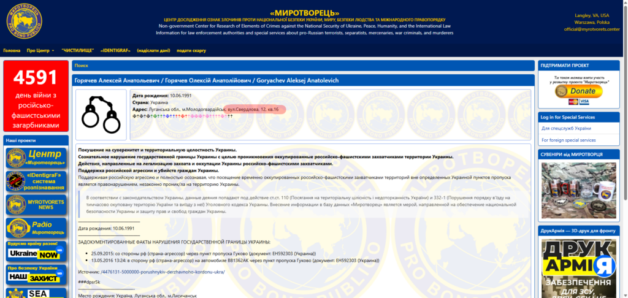Open the Радіо Миротворець banner
This screenshot has width=628, height=298.
click(x=36, y=228)
